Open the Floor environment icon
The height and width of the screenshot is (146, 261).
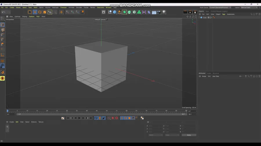154,12
